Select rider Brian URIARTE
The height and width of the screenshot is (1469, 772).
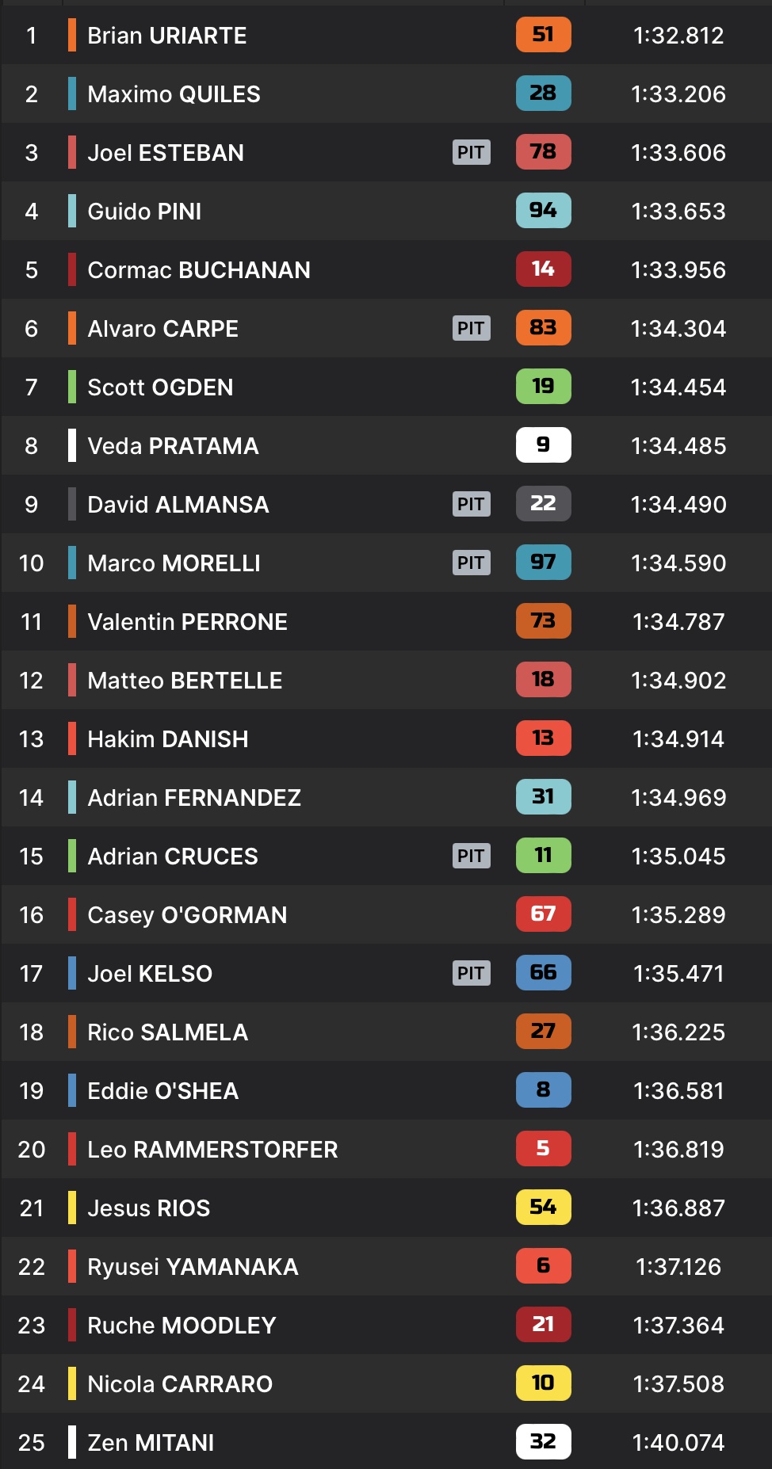point(166,36)
